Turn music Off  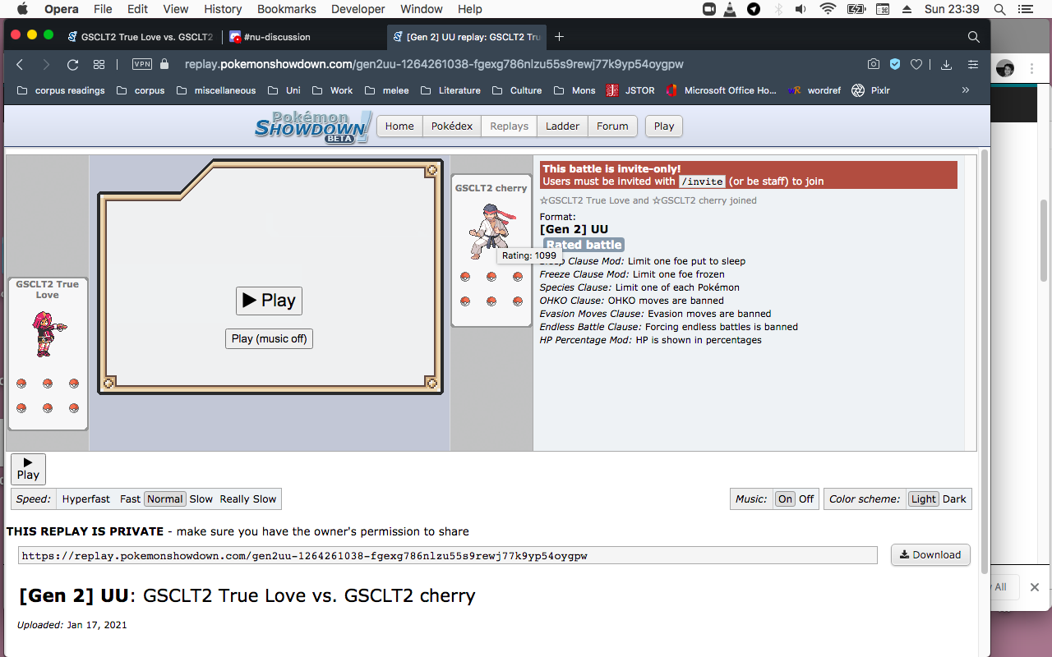coord(806,498)
